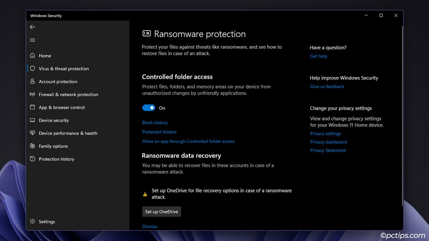Close the Windows Security window
The width and height of the screenshot is (429, 241).
pos(396,15)
